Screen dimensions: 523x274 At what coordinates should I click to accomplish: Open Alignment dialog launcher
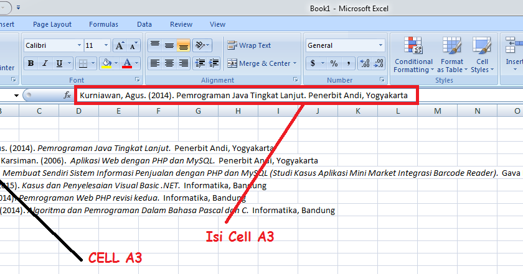295,80
